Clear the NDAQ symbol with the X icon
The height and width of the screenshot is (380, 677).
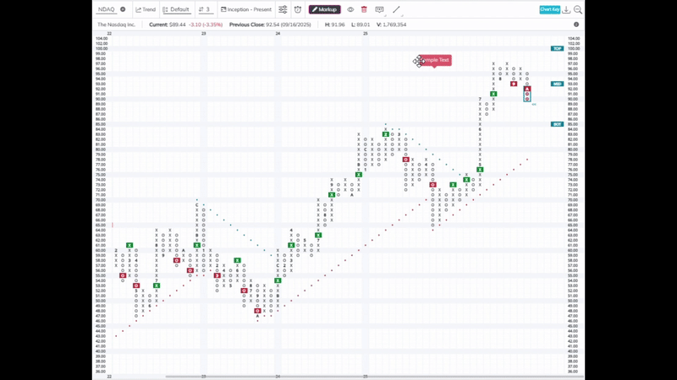point(123,9)
